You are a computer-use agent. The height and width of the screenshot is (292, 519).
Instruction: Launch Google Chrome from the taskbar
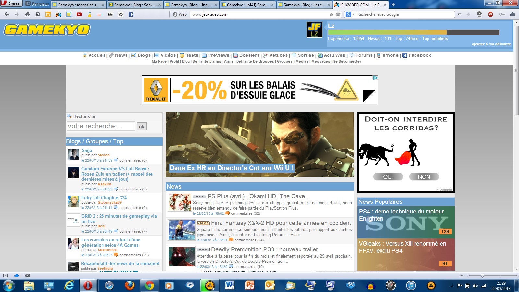149,286
